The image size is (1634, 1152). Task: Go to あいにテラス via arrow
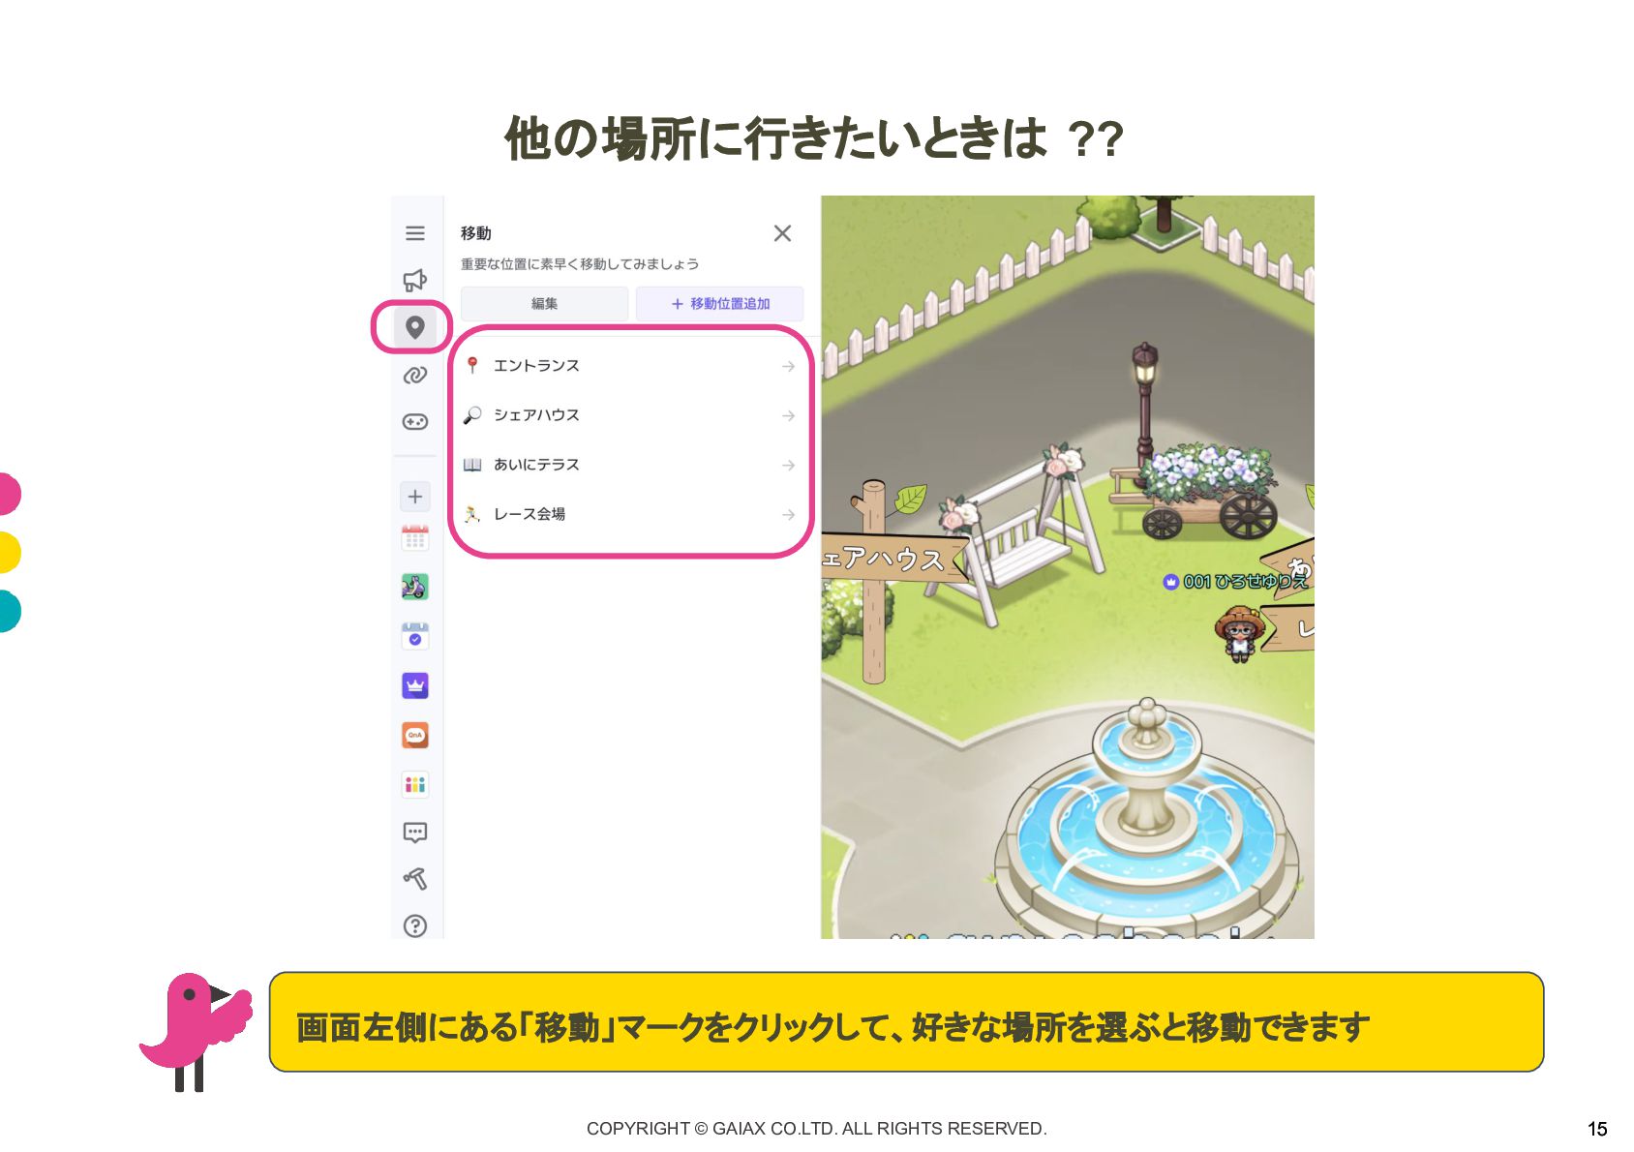click(789, 466)
